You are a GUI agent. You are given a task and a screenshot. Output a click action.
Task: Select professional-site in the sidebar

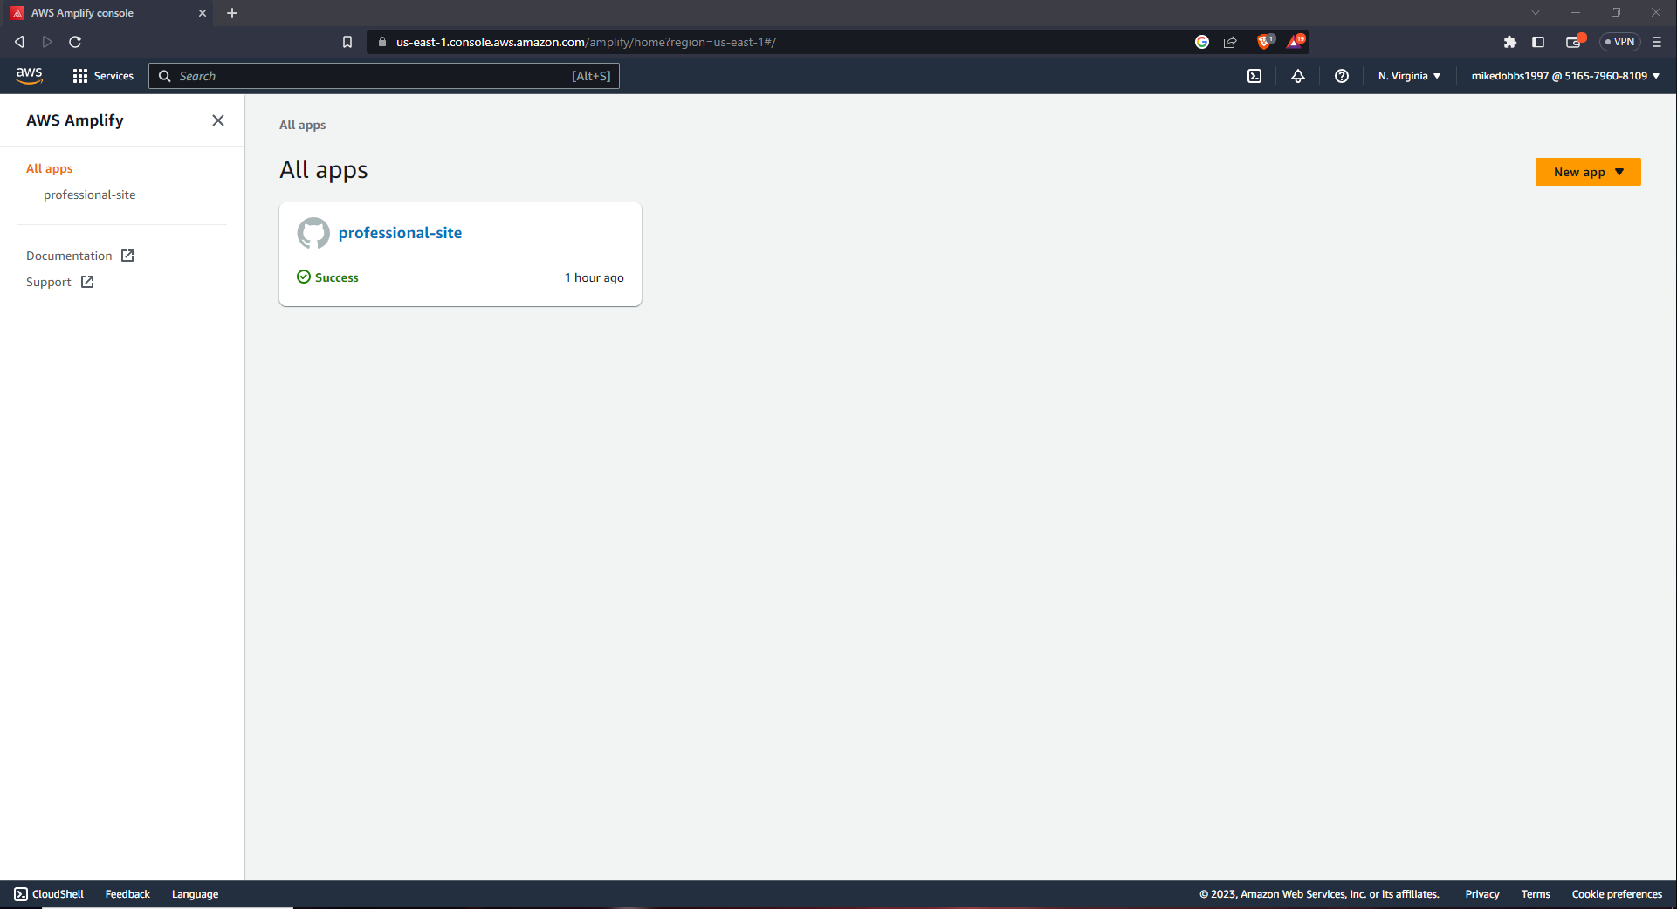tap(89, 195)
